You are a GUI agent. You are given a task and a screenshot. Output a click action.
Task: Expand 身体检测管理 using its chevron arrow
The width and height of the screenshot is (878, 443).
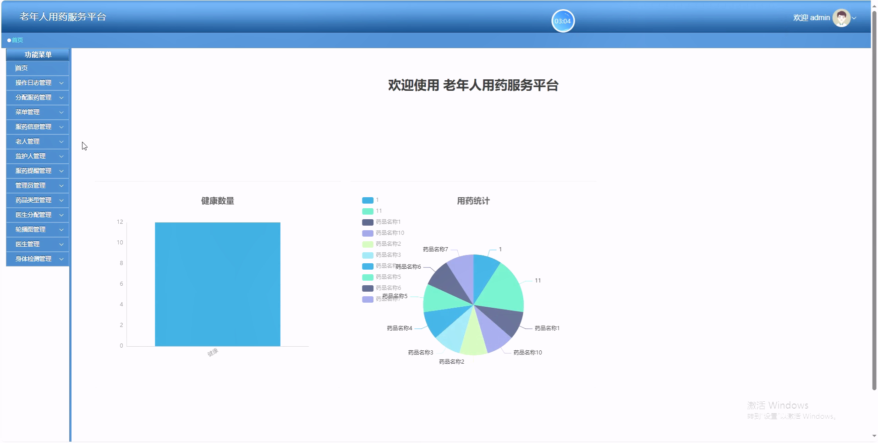61,259
